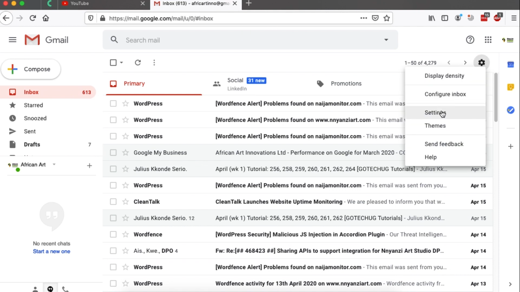Show search options dropdown arrow

point(386,40)
